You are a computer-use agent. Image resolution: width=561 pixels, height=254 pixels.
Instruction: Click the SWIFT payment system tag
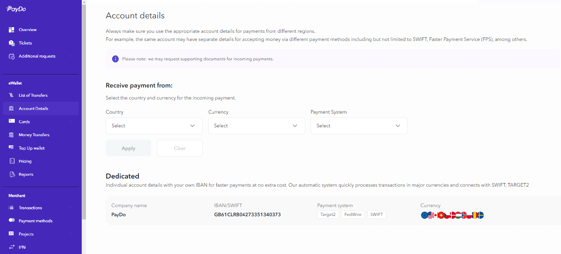[x=377, y=214]
